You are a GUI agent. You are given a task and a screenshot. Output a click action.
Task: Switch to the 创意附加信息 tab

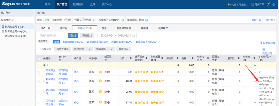pyautogui.click(x=124, y=28)
